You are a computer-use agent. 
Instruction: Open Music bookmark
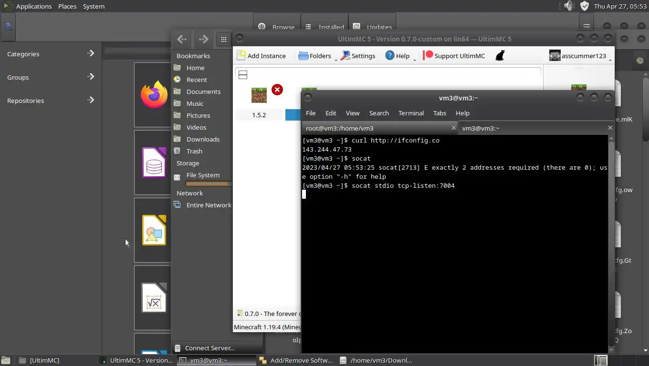(x=195, y=103)
